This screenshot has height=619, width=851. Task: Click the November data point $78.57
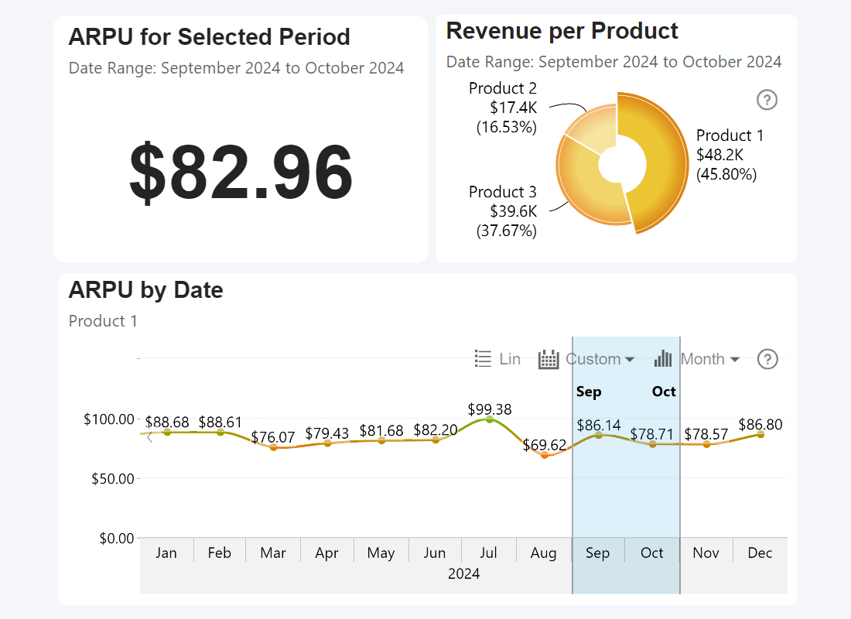tap(706, 444)
